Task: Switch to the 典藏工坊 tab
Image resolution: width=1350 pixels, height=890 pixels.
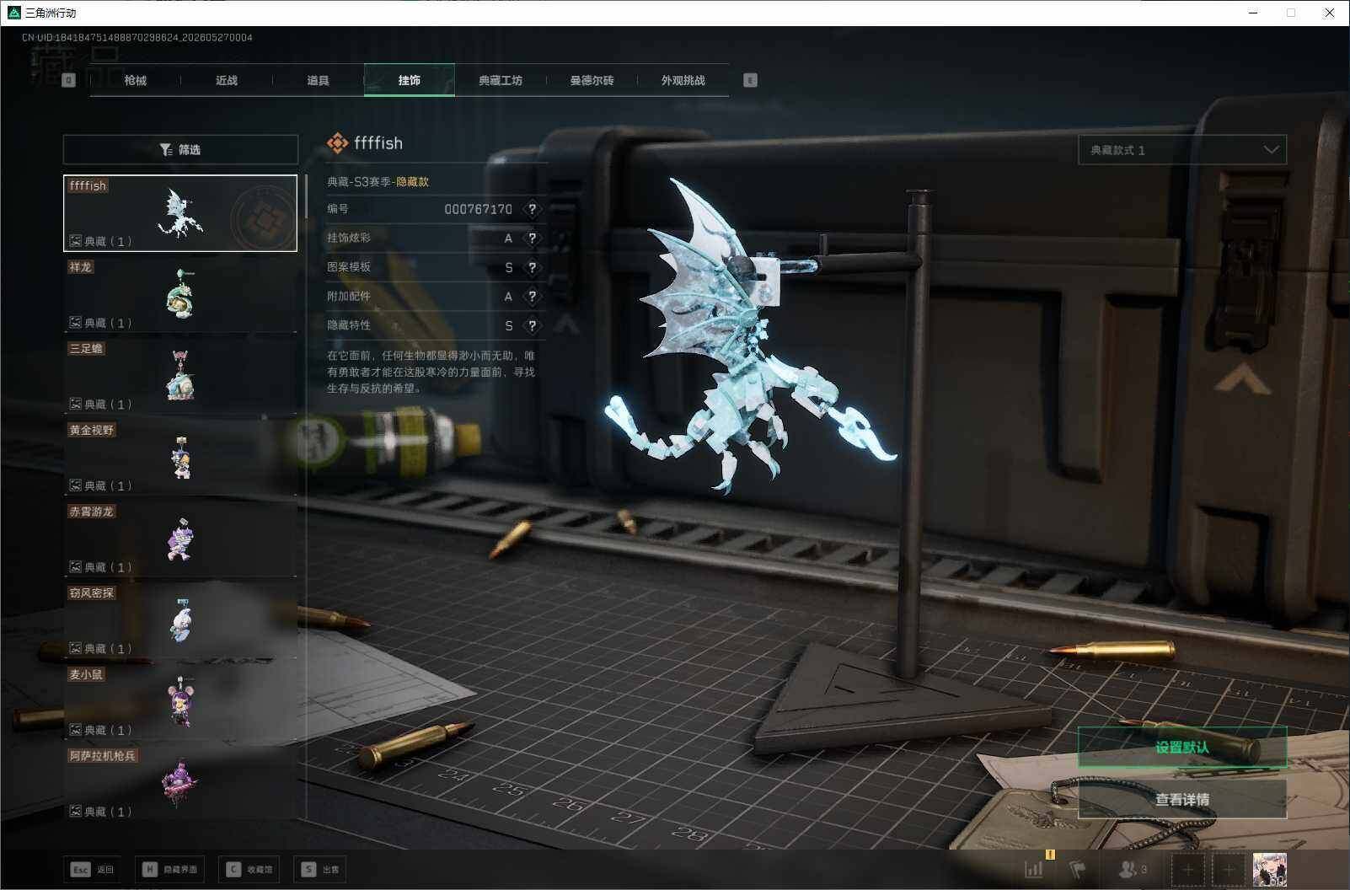Action: [501, 80]
